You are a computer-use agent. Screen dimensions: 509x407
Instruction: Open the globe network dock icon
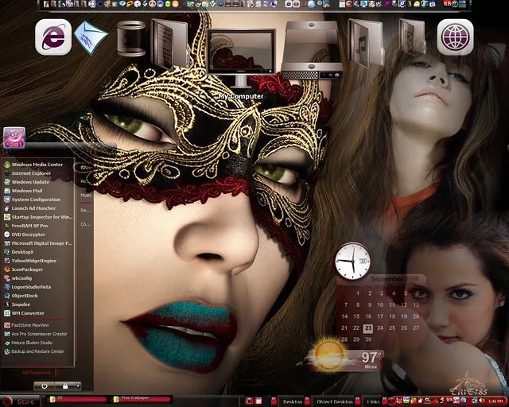click(455, 37)
